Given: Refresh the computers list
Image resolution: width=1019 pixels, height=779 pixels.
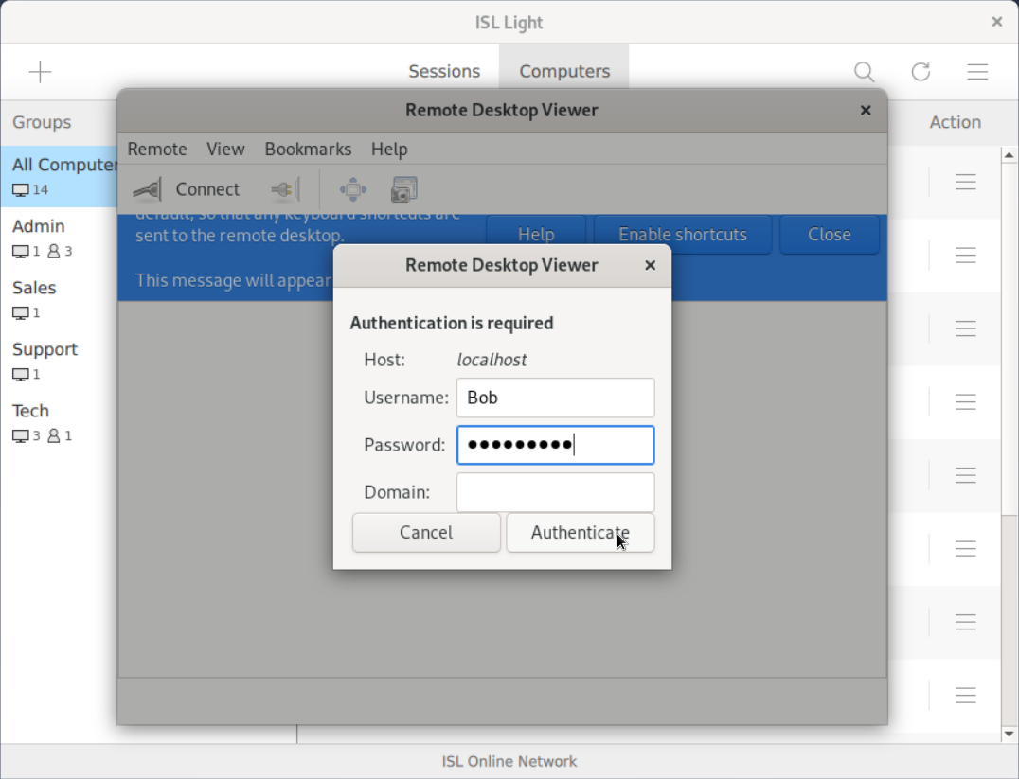Looking at the screenshot, I should tap(921, 71).
